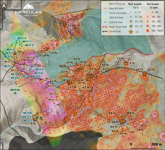Viewport: 165px width, 150px height.
Task: Click the largest >1.0 star in legend
Action: tap(131, 32)
